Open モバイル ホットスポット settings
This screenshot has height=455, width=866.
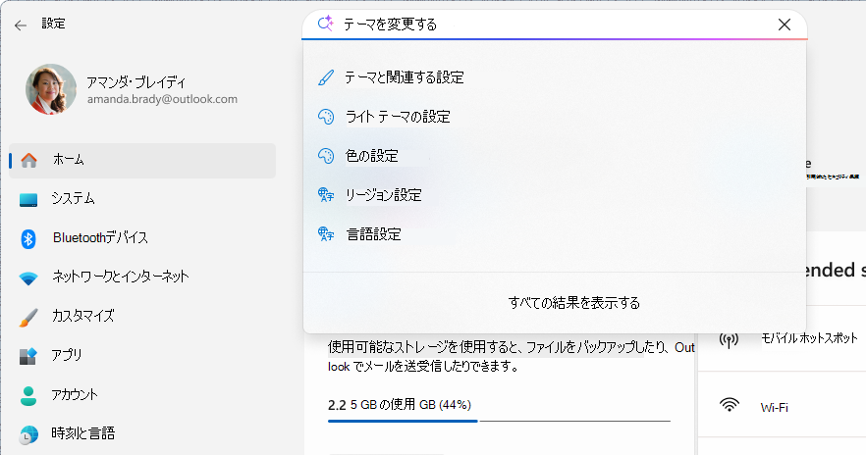782,338
